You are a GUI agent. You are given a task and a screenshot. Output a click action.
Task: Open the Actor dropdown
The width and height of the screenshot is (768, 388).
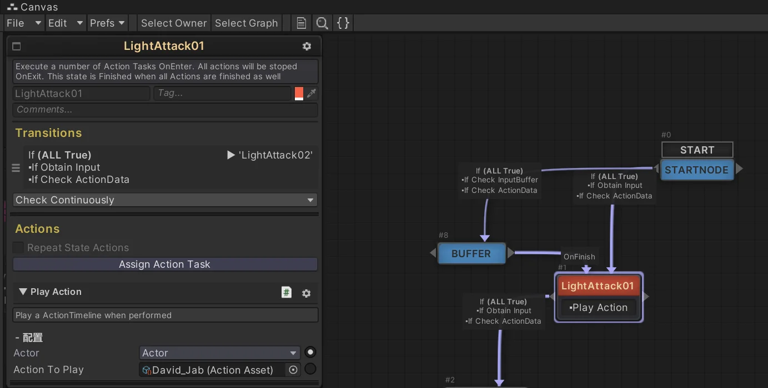point(219,353)
